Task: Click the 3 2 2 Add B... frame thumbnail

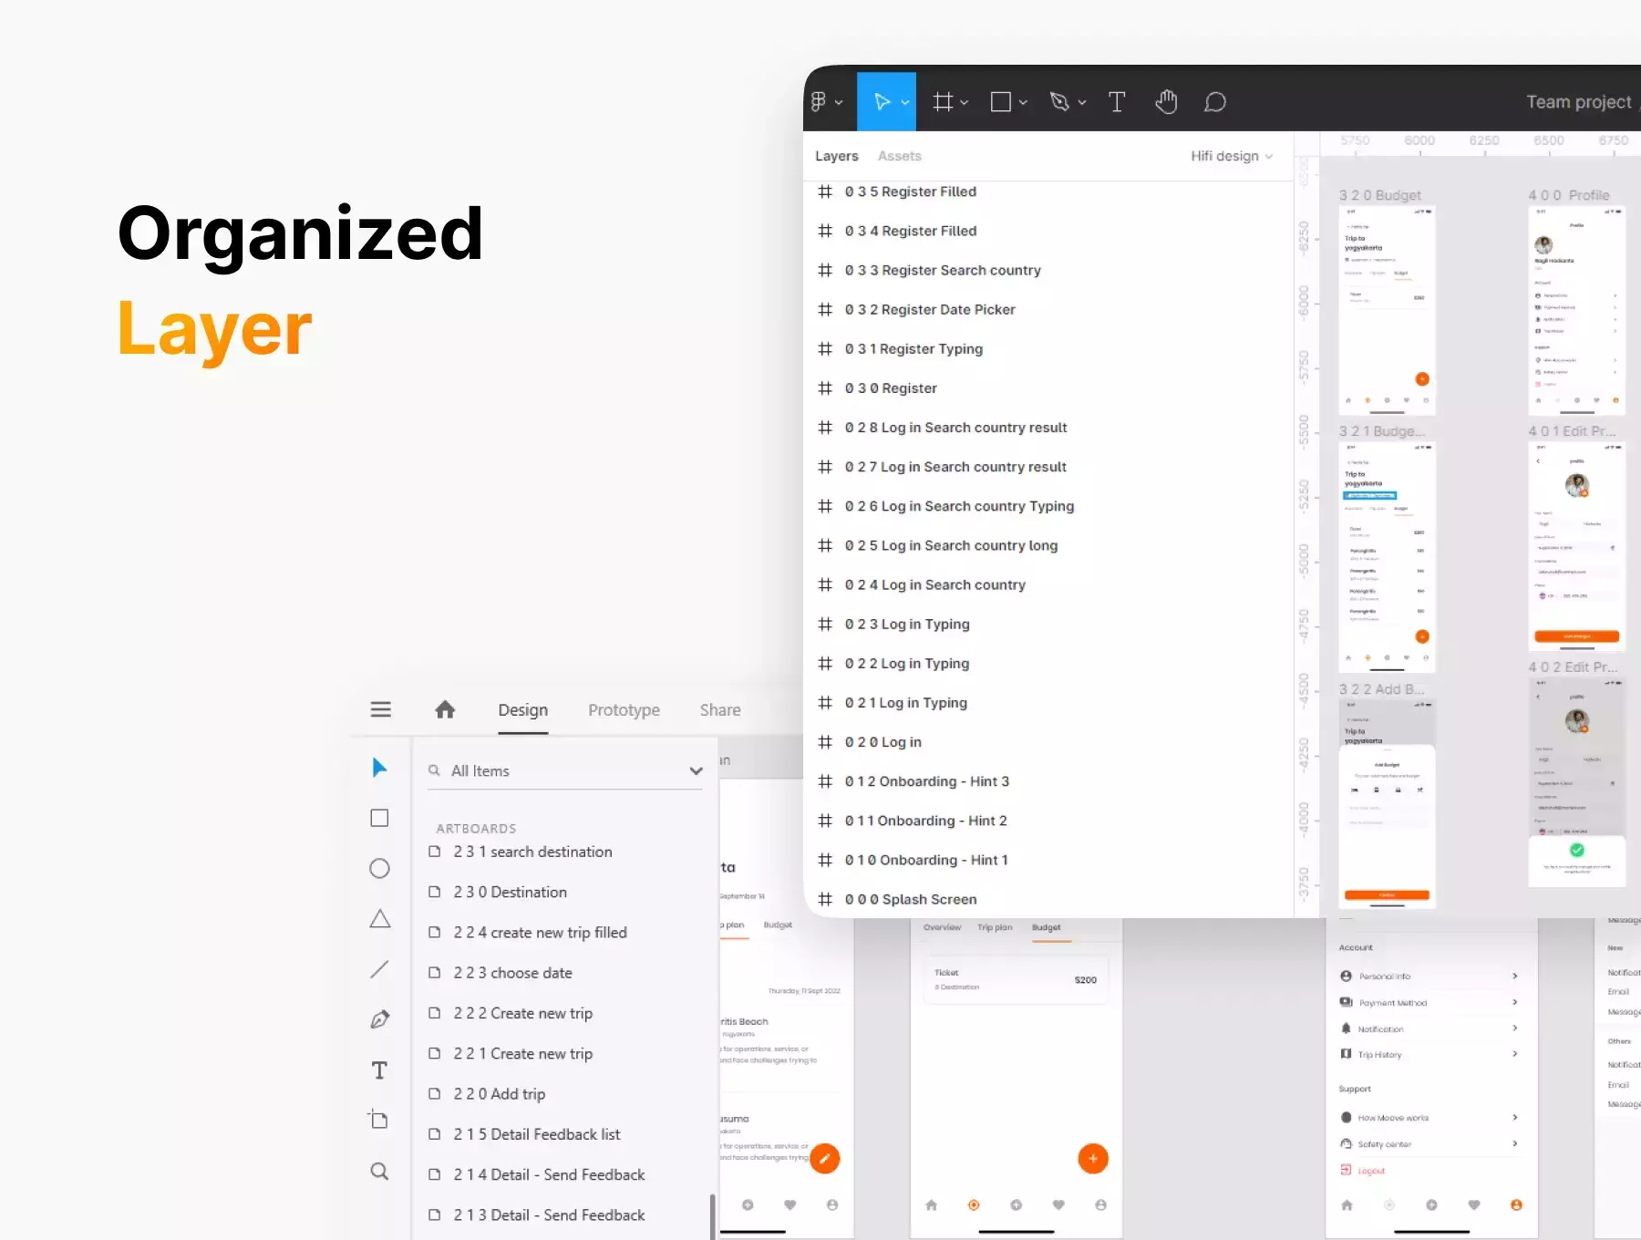Action: tap(1387, 803)
